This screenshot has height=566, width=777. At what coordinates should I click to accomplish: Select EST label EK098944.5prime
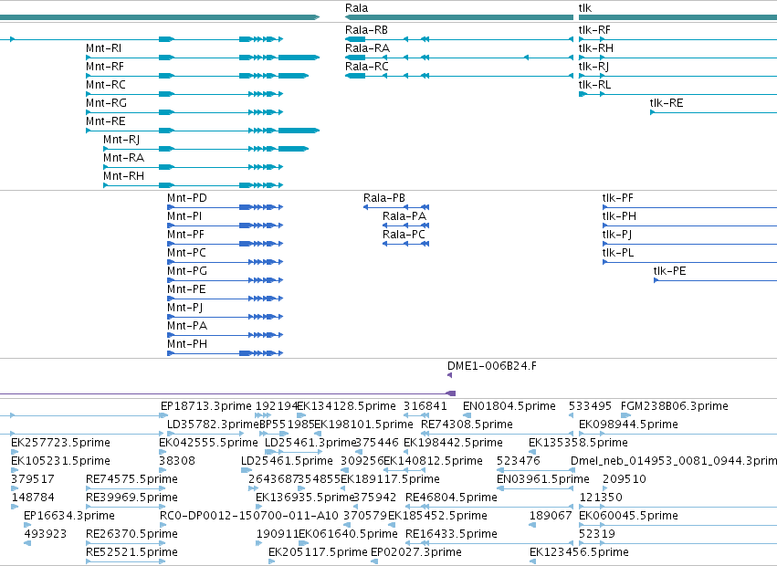tap(628, 424)
